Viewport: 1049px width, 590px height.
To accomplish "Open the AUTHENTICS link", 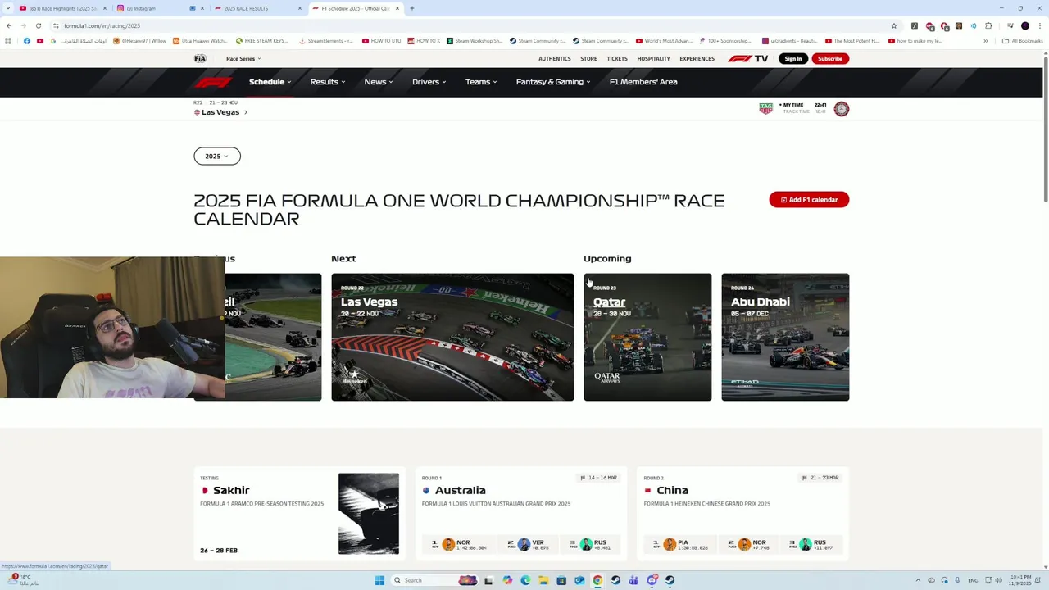I will pyautogui.click(x=555, y=58).
